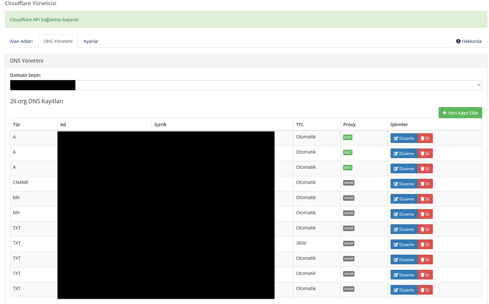Click the info icon next to Hakkında
The image size is (489, 304).
click(458, 41)
